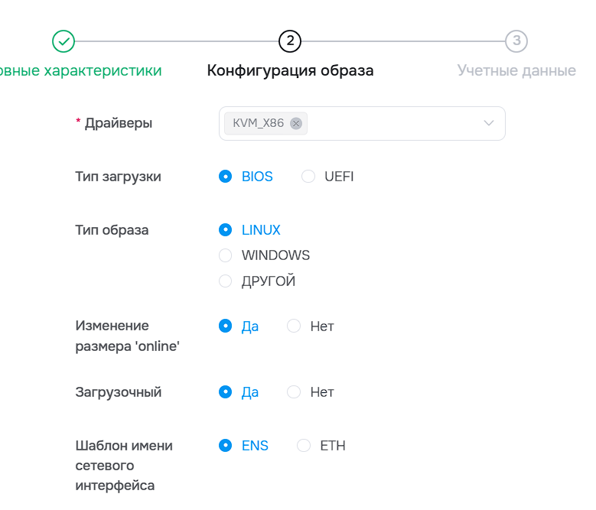Click the step 3 circle icon
This screenshot has height=510, width=596.
(516, 41)
